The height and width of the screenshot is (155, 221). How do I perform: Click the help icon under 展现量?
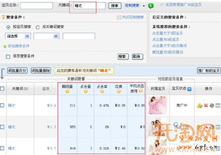(x=68, y=92)
